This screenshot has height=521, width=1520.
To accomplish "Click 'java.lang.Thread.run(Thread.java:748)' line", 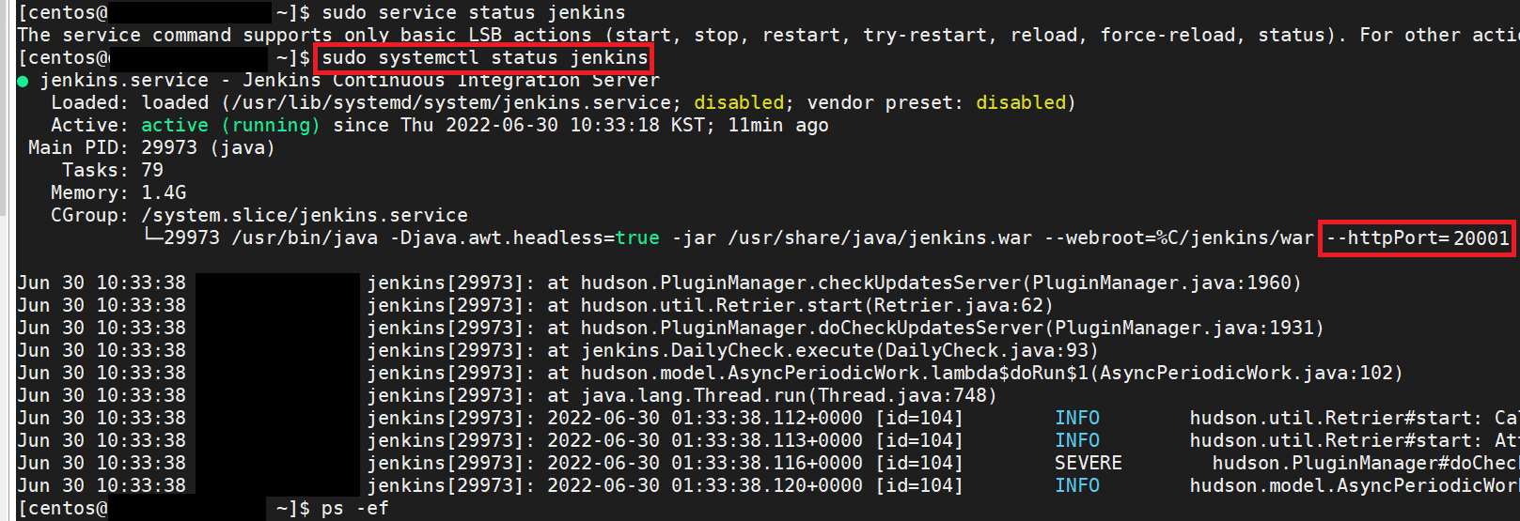I will point(789,395).
